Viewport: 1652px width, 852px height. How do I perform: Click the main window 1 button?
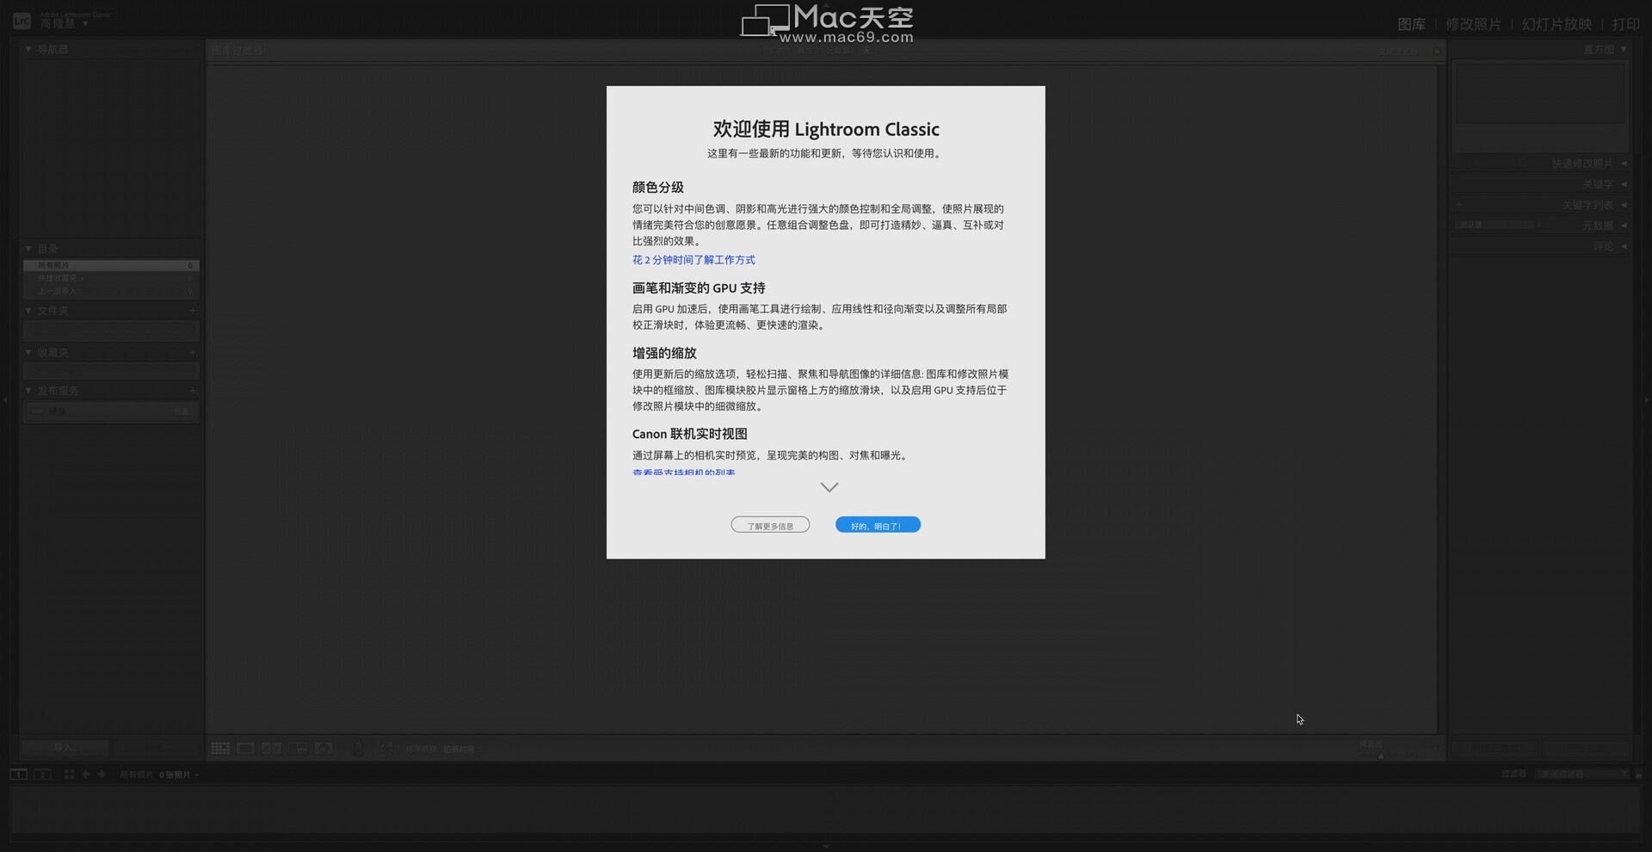[x=18, y=775]
